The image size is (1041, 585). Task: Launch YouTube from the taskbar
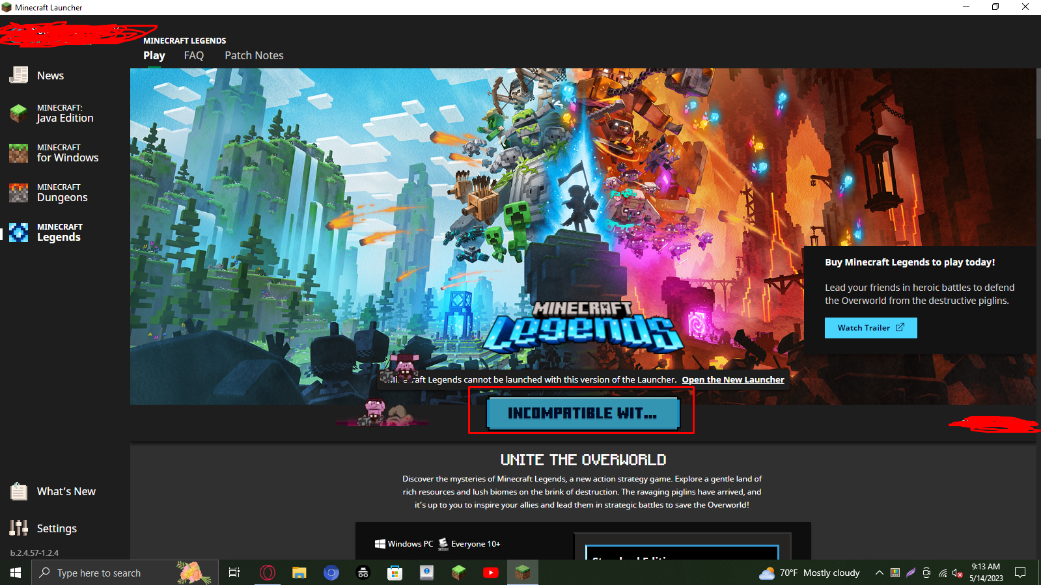tap(490, 573)
